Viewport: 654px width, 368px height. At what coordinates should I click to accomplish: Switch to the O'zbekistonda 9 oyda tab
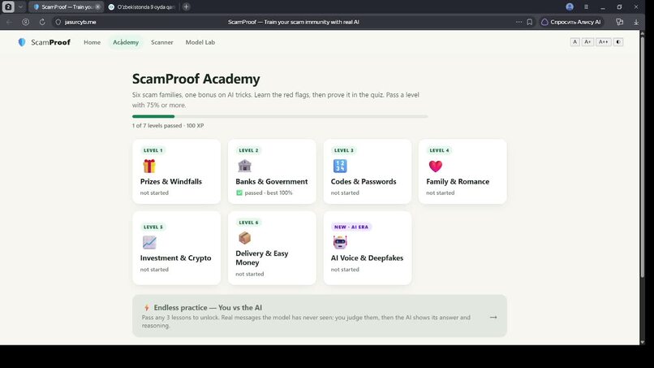coord(142,6)
